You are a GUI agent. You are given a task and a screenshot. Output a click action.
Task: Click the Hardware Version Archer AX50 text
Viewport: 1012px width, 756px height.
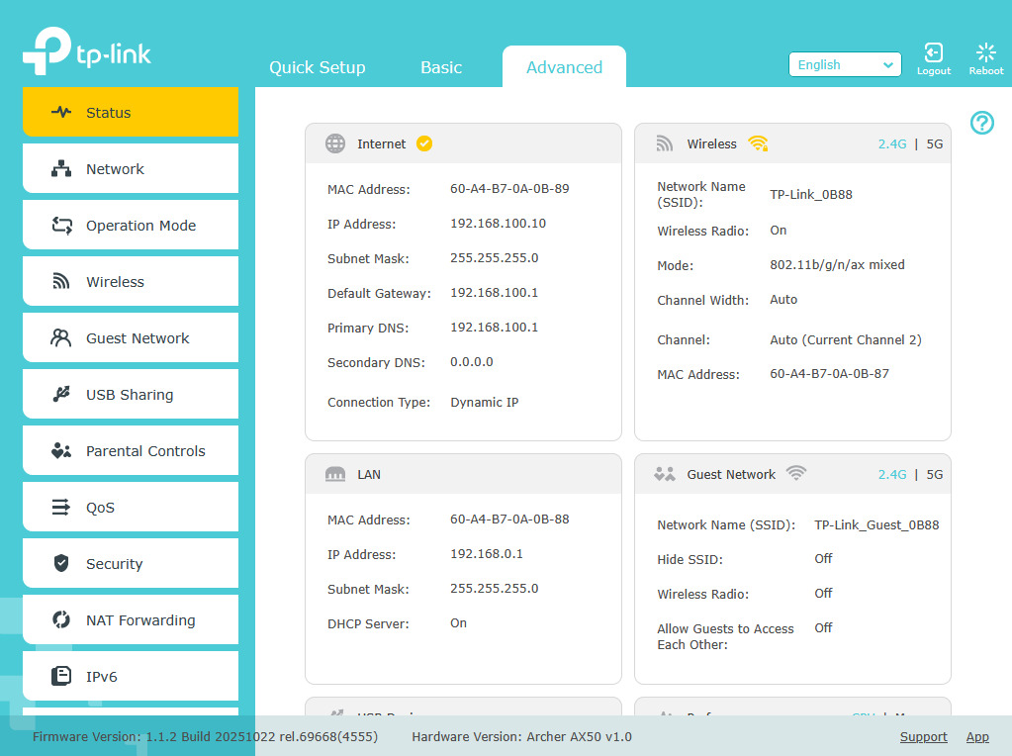click(x=521, y=736)
